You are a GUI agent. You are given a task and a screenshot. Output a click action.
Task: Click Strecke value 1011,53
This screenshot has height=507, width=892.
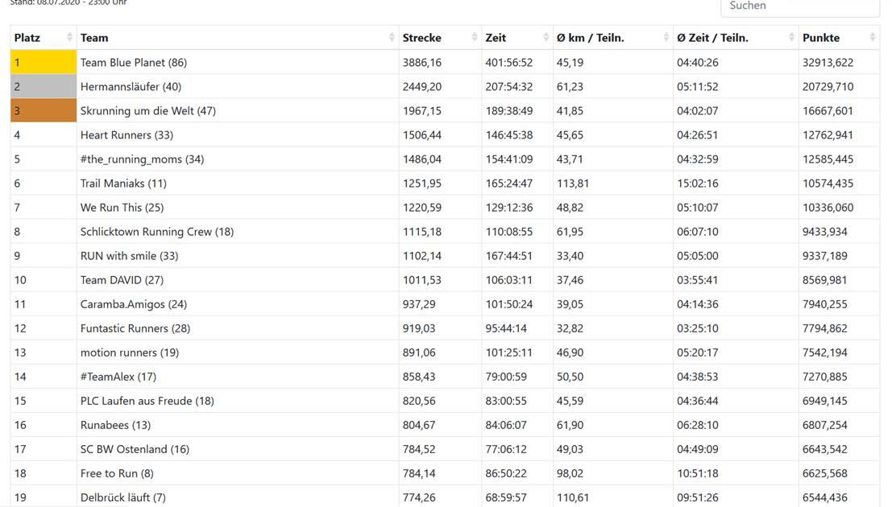pyautogui.click(x=421, y=279)
